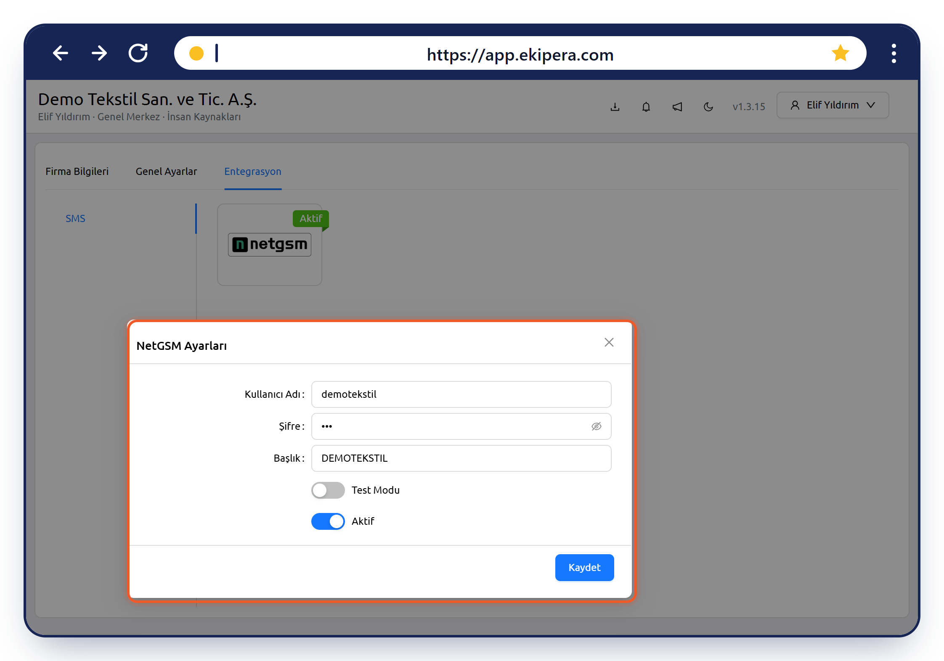
Task: Click the green Aktif badge on netgsm card
Action: [311, 219]
